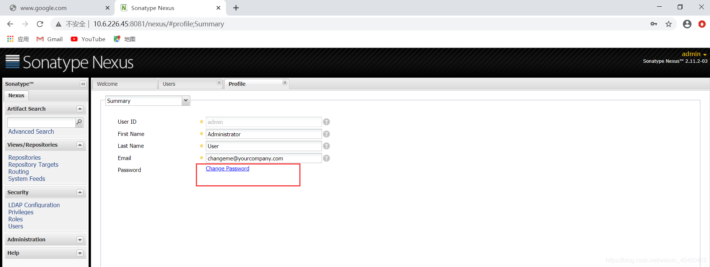Click the browser back arrow
The width and height of the screenshot is (710, 267).
(10, 24)
